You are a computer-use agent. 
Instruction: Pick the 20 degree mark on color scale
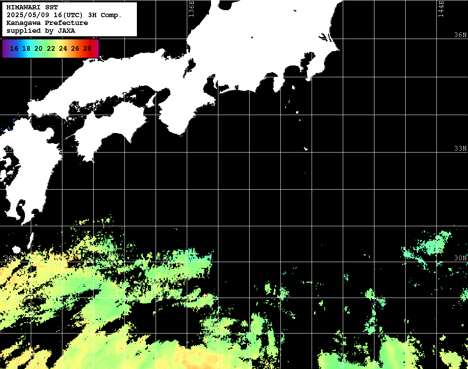pos(39,49)
